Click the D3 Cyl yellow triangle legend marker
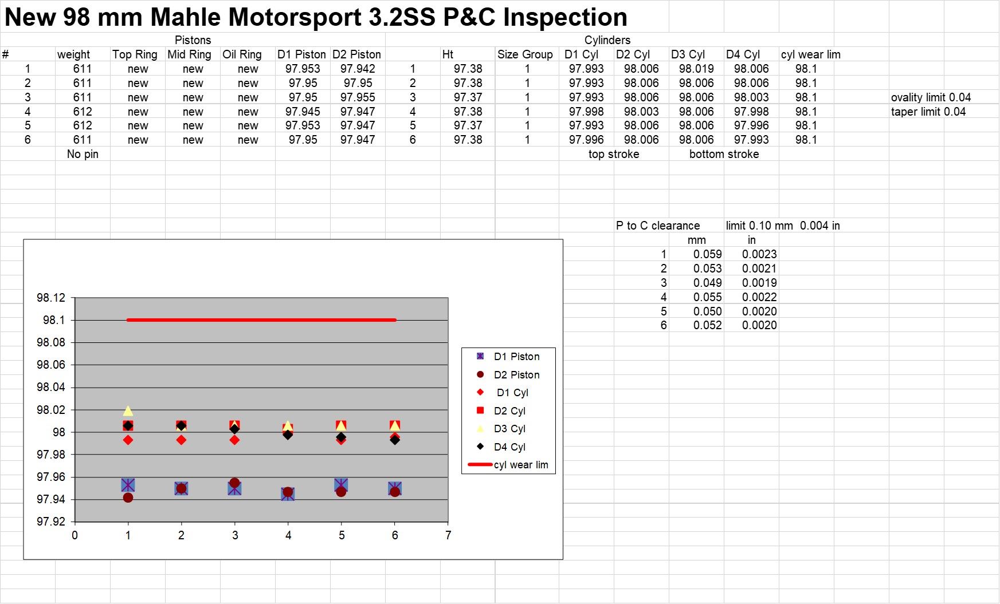The width and height of the screenshot is (1000, 604). (480, 429)
